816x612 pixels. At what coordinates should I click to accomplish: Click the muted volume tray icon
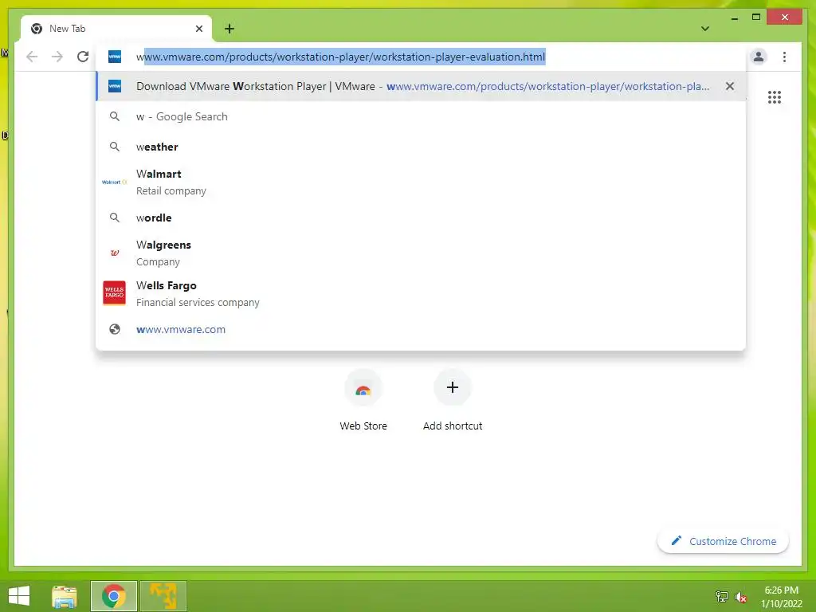[741, 597]
